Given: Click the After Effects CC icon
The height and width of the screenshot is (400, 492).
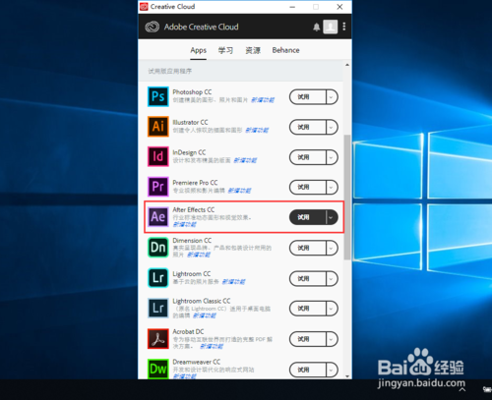Looking at the screenshot, I should click(158, 217).
